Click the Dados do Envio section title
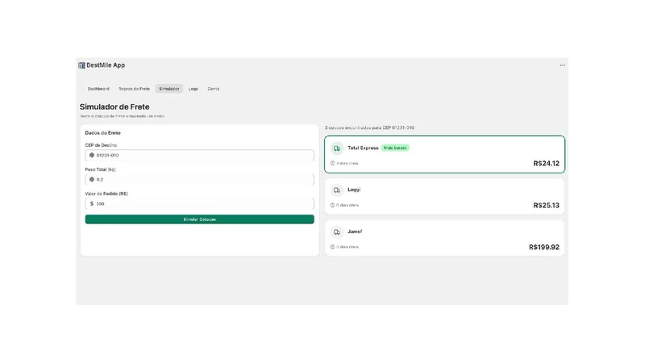Image resolution: width=645 pixels, height=363 pixels. (x=103, y=133)
